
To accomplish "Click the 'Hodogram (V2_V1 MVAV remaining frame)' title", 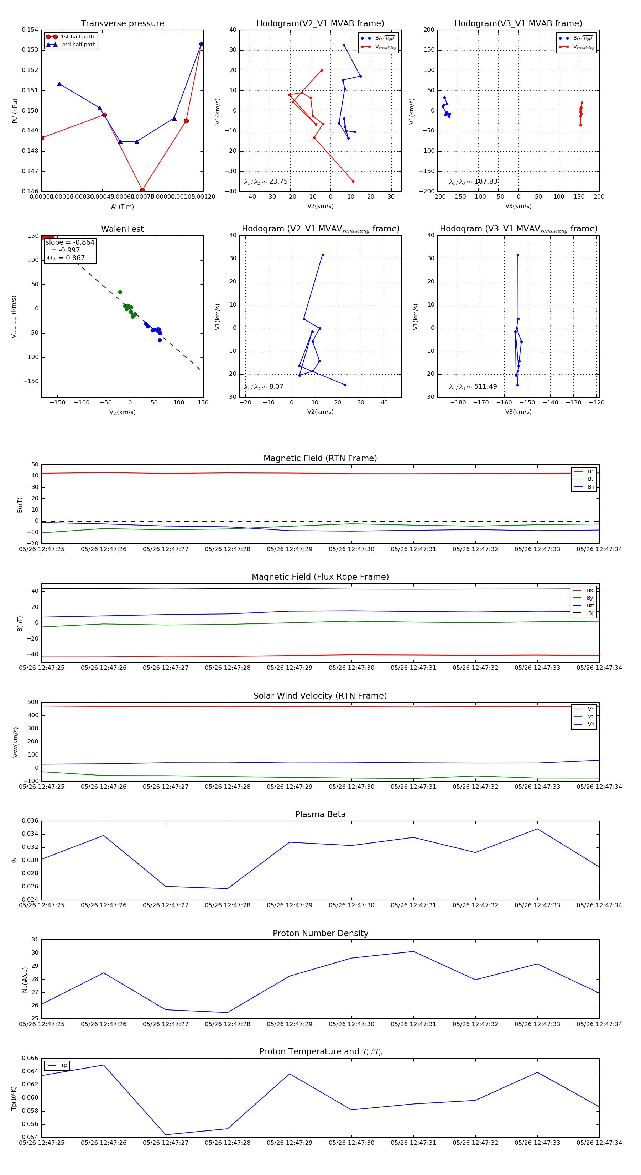I will click(x=320, y=229).
